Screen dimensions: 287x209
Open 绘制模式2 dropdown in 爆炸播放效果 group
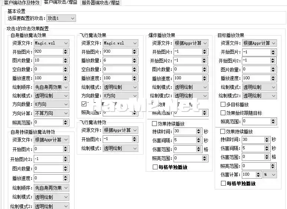click(191, 96)
